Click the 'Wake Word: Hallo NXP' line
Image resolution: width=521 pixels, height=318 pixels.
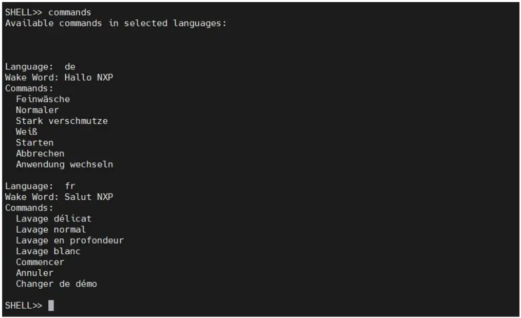[59, 78]
